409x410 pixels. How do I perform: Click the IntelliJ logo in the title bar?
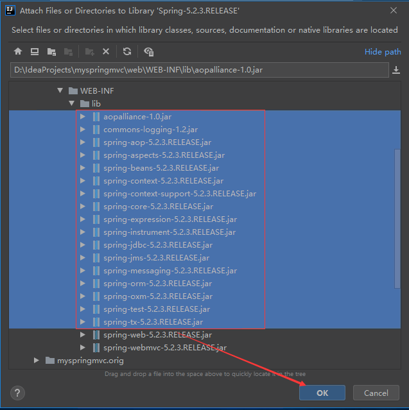pos(10,11)
